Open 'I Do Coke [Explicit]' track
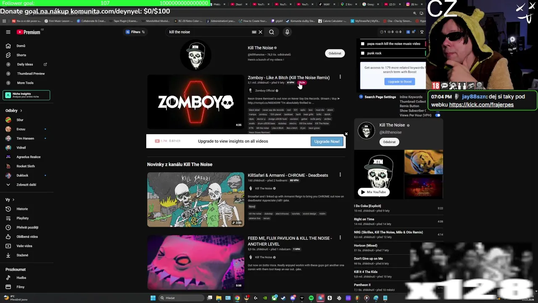Viewport: 538px width, 303px height. [367, 206]
